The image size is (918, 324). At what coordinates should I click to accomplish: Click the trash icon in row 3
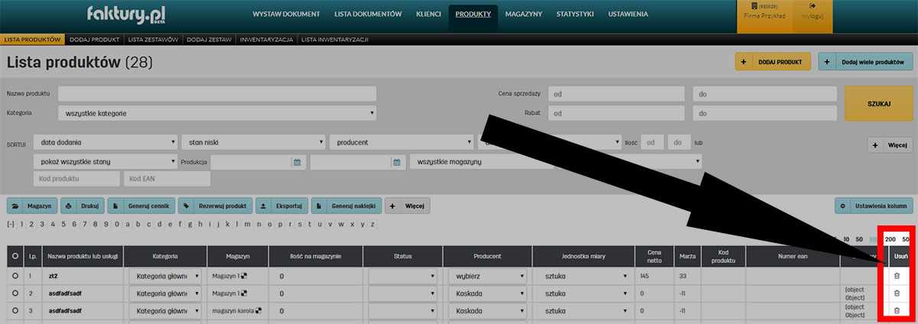[897, 311]
